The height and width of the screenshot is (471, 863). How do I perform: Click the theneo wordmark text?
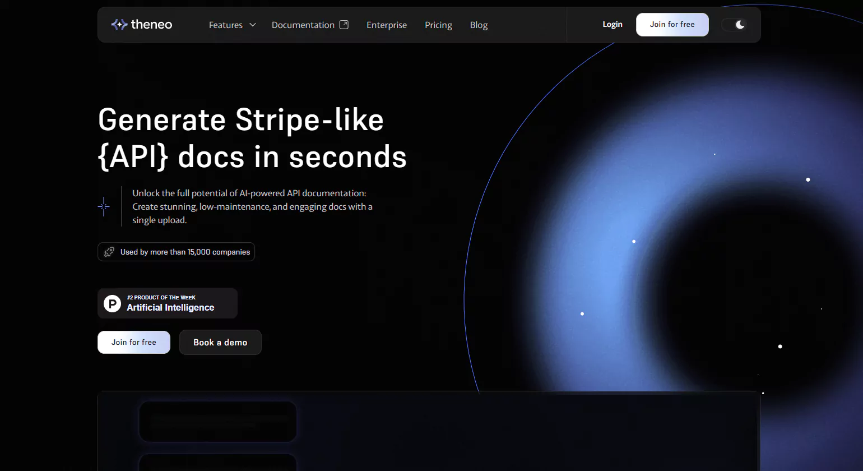[151, 24]
